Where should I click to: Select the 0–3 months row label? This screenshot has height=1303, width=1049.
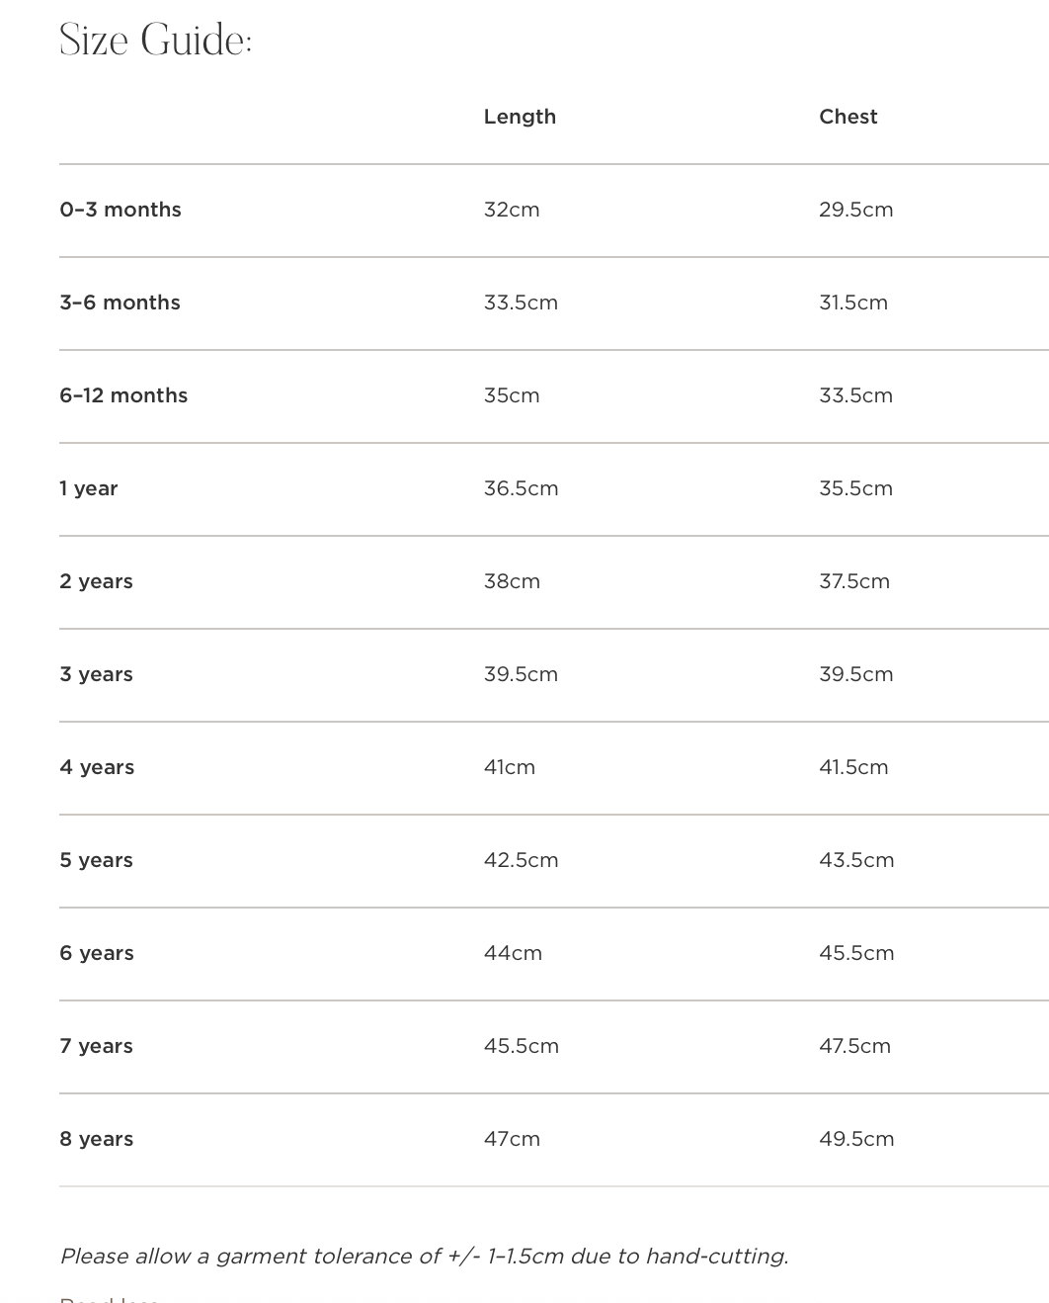coord(121,210)
